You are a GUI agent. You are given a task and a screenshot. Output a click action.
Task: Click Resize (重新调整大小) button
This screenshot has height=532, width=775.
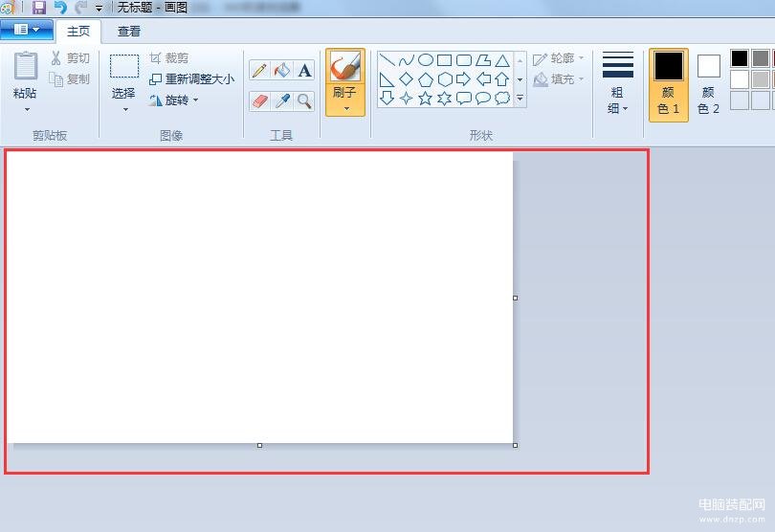click(x=191, y=79)
